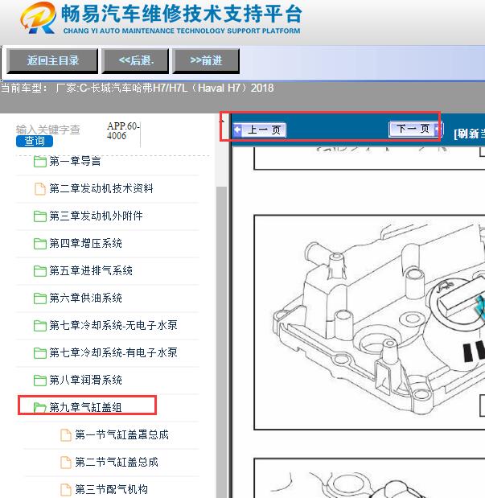The height and width of the screenshot is (498, 485).
Task: Expand 第三章发动机外附件 chapter
Action: [96, 216]
